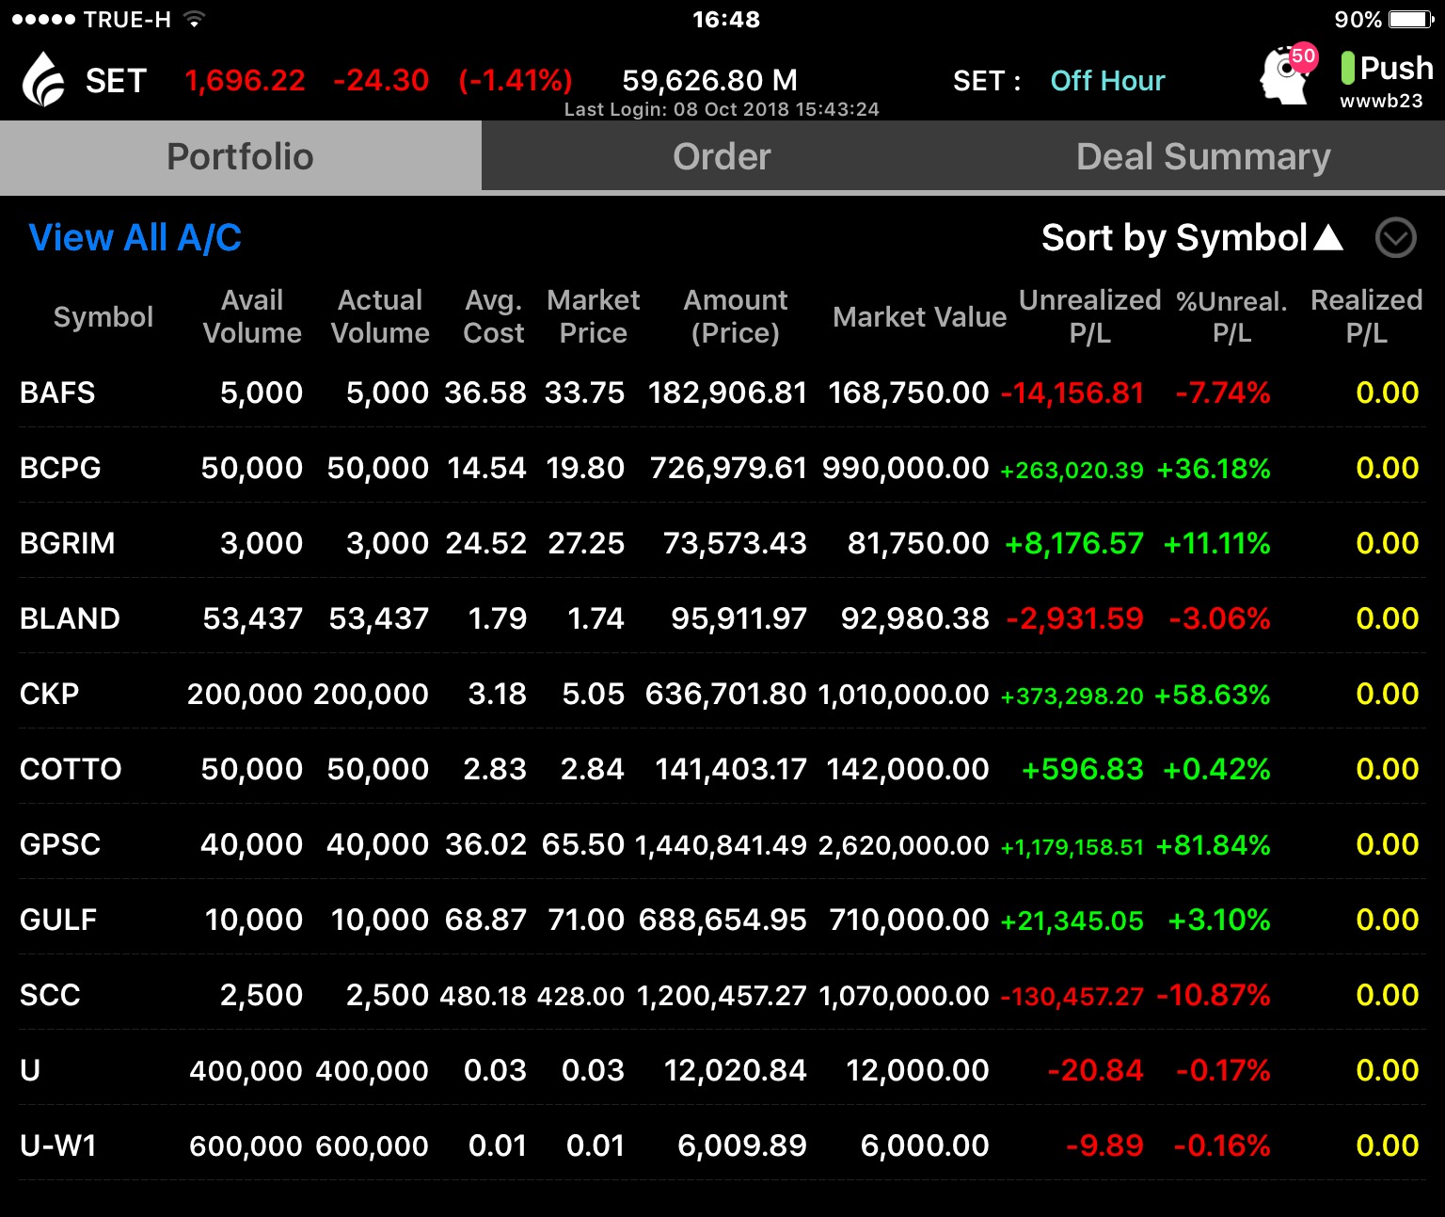Tap the Unrealized P/L column header
The width and height of the screenshot is (1445, 1217).
tap(1089, 316)
